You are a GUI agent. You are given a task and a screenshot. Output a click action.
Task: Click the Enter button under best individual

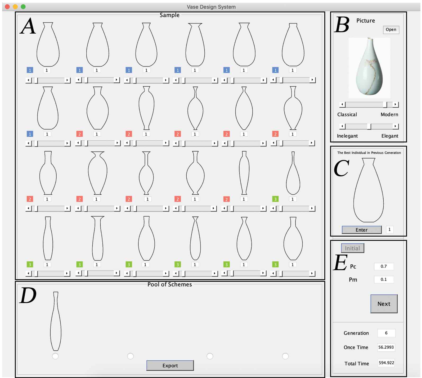tap(361, 230)
